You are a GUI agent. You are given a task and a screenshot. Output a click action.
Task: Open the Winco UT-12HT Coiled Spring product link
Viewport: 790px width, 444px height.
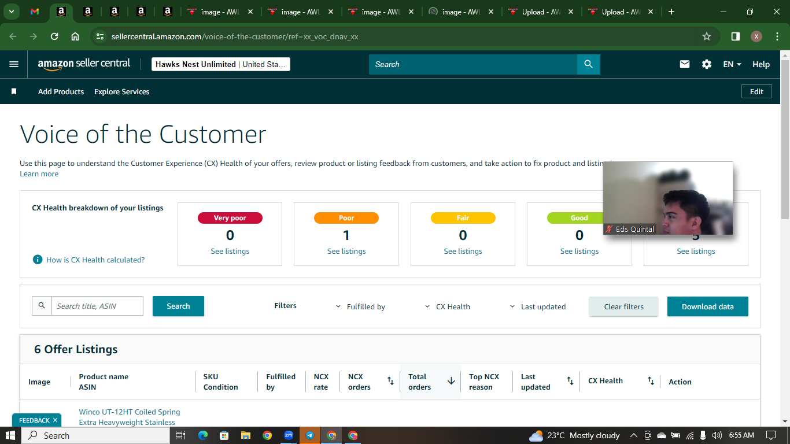point(130,417)
